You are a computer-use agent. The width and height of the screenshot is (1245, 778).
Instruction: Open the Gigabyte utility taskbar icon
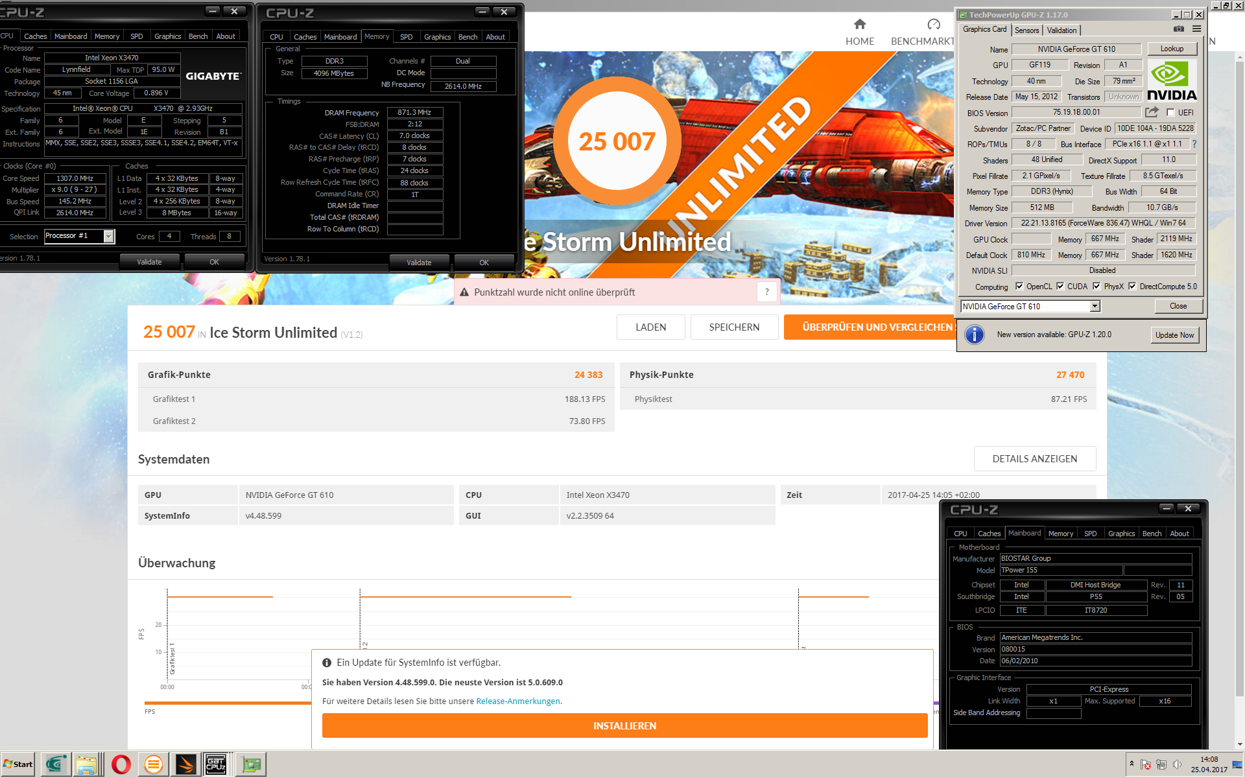coord(56,764)
